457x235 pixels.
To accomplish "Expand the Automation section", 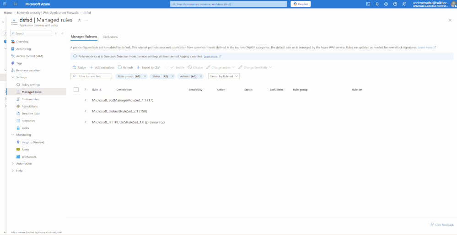I will coord(13,164).
